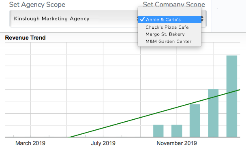Click the Set Agency Scope label

pos(37,4)
